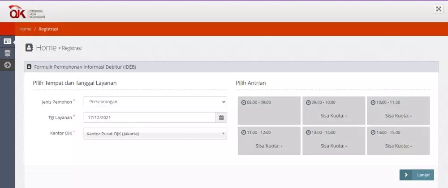Viewport: 448px width, 188px height.
Task: Open the Kantor OJK dropdown
Action: (155, 134)
